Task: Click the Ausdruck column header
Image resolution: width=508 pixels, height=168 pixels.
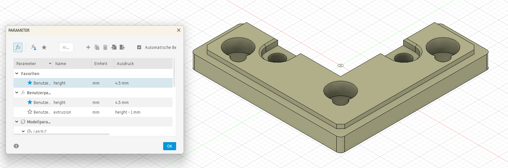Action: click(143, 63)
